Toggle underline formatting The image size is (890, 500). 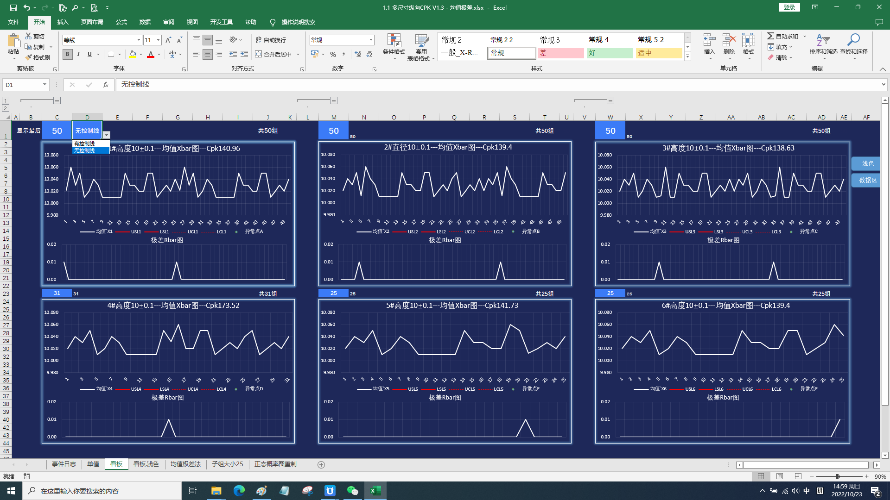pyautogui.click(x=89, y=54)
